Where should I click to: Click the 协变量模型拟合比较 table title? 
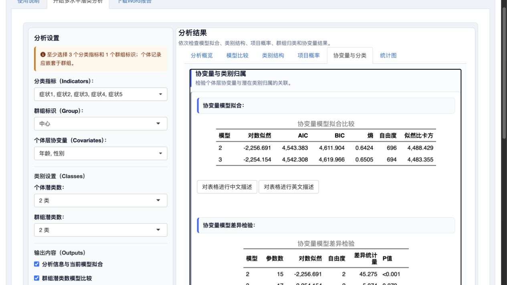(x=326, y=124)
